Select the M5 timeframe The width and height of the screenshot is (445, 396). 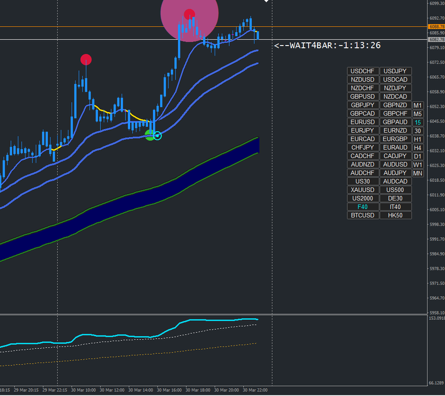pos(418,114)
